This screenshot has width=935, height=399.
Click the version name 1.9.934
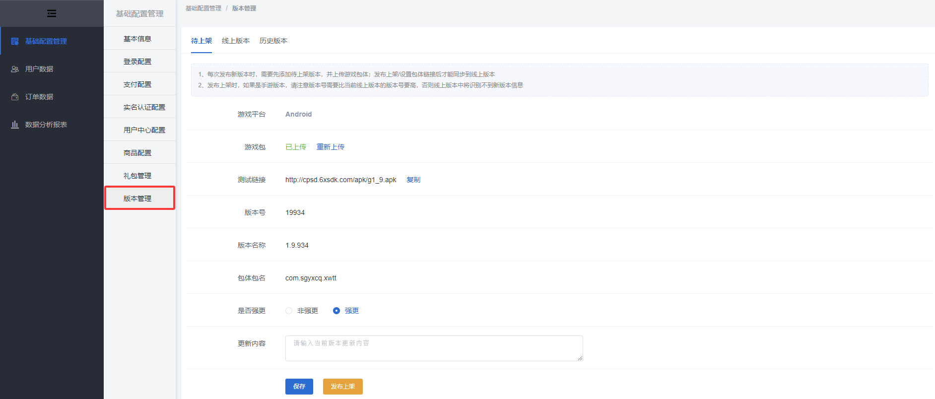point(297,245)
